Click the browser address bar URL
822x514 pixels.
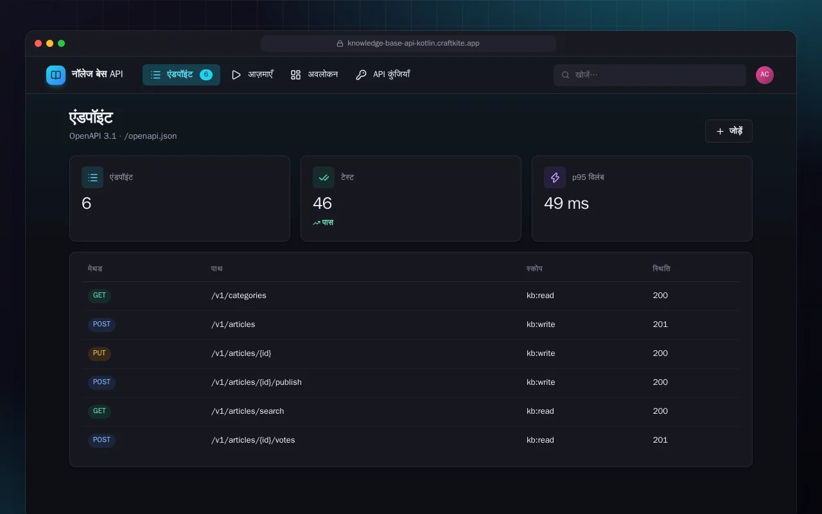[x=414, y=44]
